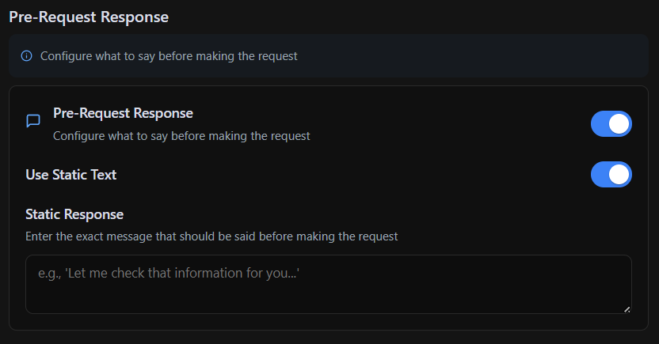Click the top Pre-Request Response page heading

pyautogui.click(x=89, y=17)
